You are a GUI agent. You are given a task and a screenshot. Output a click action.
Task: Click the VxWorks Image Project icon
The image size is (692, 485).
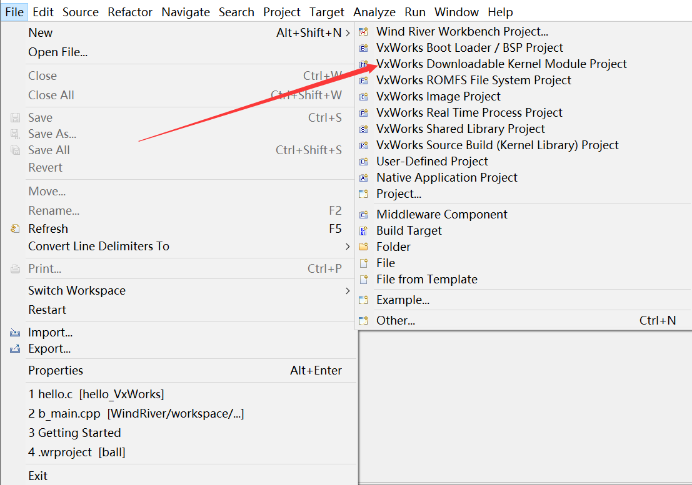tap(363, 97)
